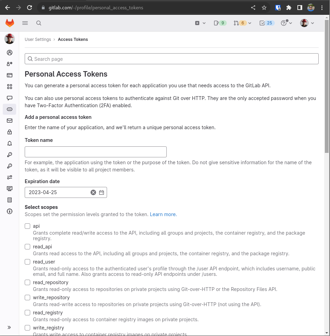Tick the write_repository scope checkbox

point(27,298)
